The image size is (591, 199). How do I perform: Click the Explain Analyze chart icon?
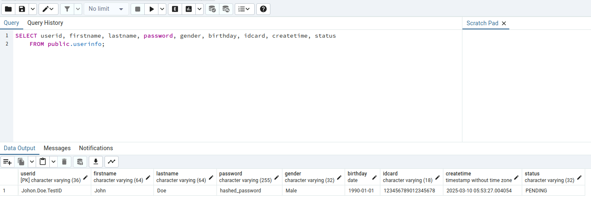click(189, 9)
